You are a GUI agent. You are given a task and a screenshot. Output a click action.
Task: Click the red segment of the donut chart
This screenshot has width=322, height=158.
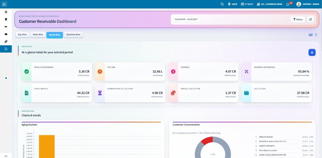207,141
